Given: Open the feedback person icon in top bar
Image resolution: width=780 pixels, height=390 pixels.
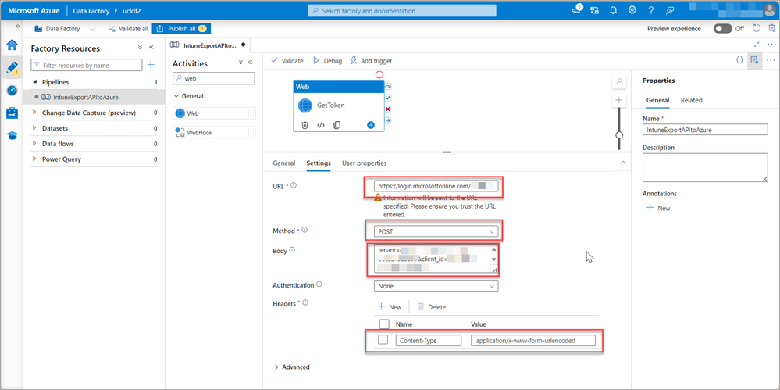Looking at the screenshot, I should coord(670,10).
